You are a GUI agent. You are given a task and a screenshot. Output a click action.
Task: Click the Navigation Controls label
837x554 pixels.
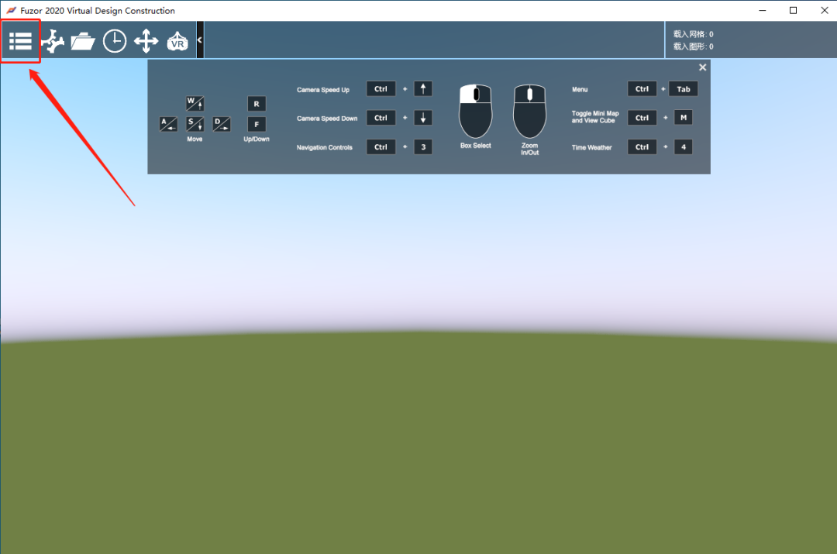(x=325, y=147)
